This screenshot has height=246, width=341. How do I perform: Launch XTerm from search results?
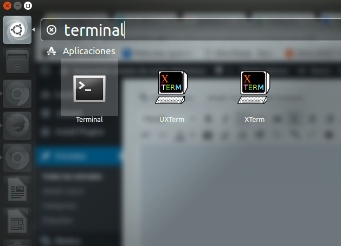[254, 87]
